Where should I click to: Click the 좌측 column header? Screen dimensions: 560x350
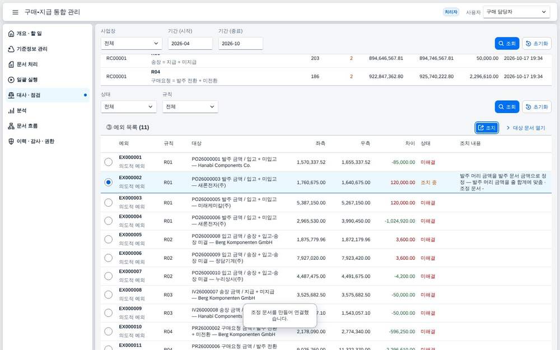(320, 143)
